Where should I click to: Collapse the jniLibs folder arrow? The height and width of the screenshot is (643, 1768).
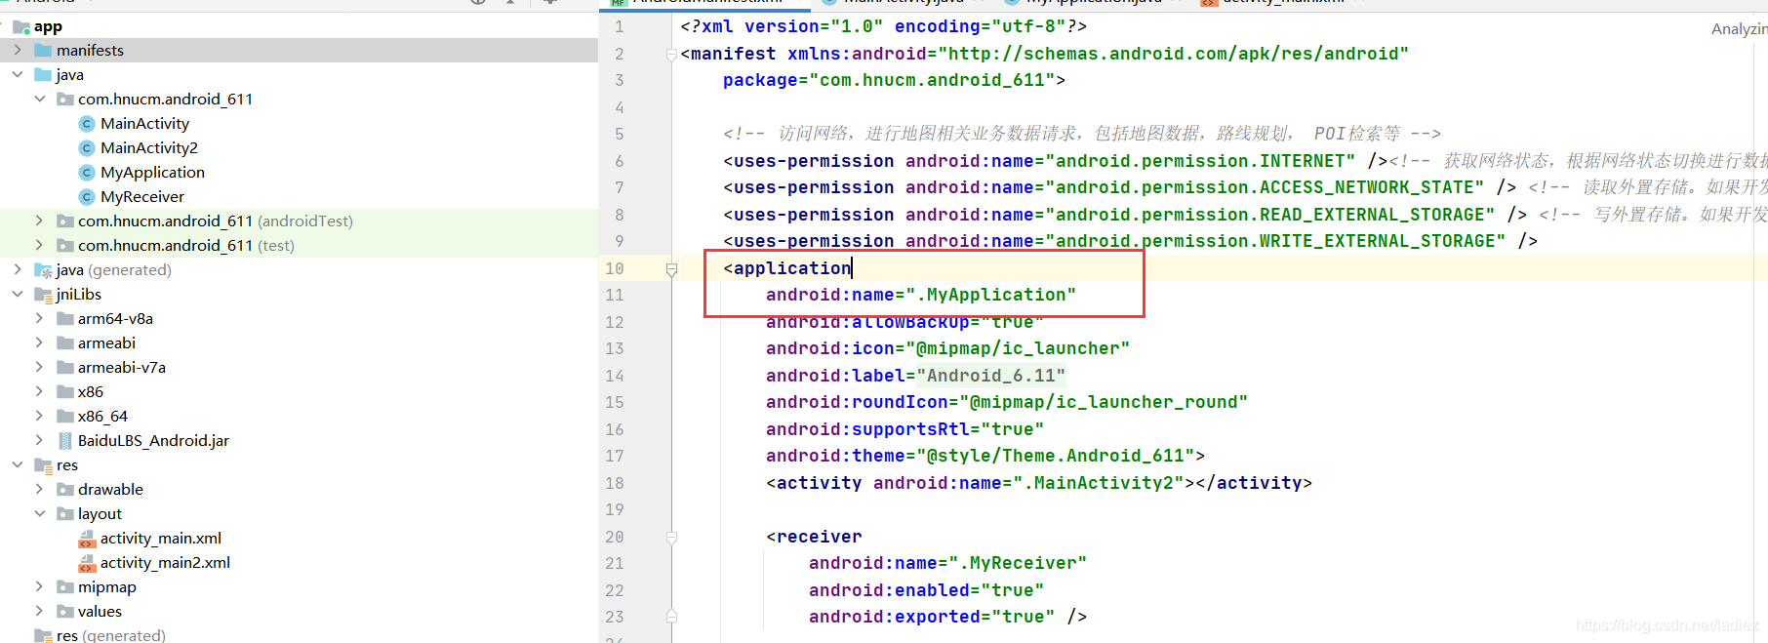pos(18,294)
